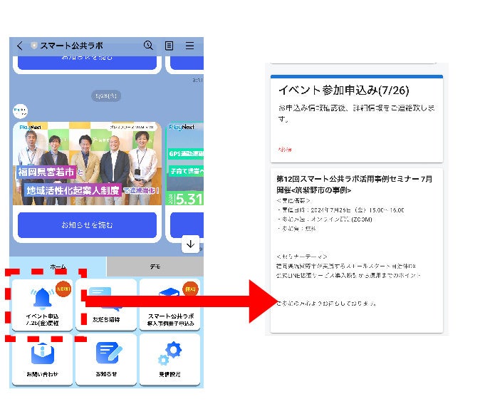480x414 pixels.
Task: Jump to latest message with down arrow
Action: (x=190, y=244)
